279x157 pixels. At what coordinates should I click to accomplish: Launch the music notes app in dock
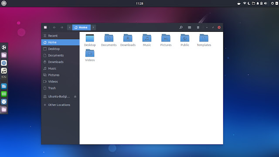pyautogui.click(x=4, y=71)
